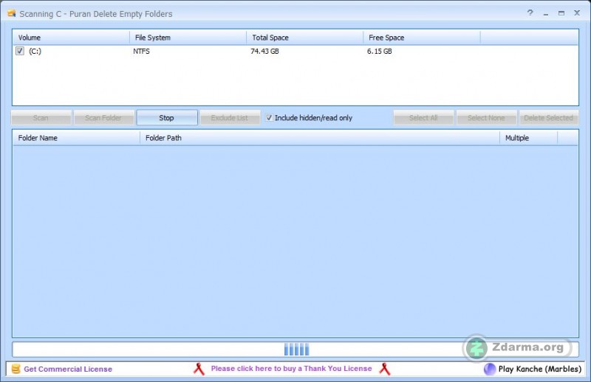The height and width of the screenshot is (382, 591).
Task: Click the Delete Selected button
Action: 548,118
